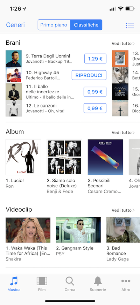140x305 pixels.
Task: Buy Terra Degli Uomini for 1,29 €
Action: (x=95, y=58)
